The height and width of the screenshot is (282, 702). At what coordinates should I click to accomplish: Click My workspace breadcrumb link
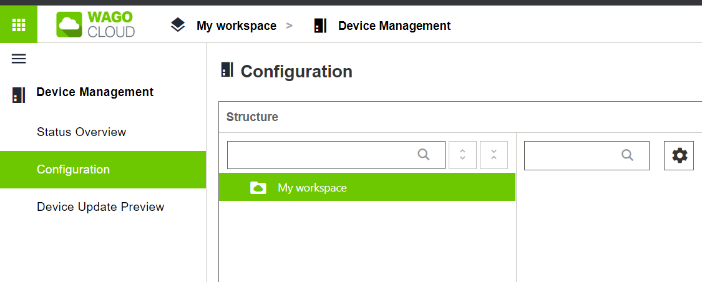point(236,26)
